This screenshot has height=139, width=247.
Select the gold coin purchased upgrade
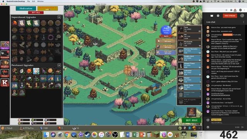click(x=51, y=71)
